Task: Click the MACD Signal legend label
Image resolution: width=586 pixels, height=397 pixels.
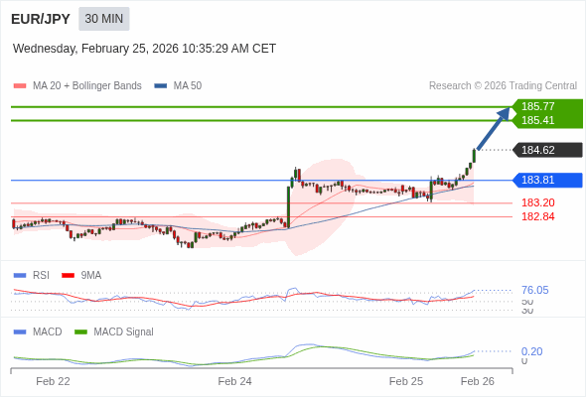Action: [x=124, y=332]
